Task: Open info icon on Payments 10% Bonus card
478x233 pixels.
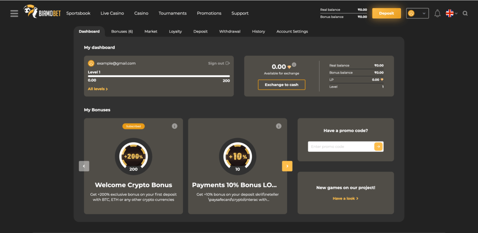Action: 279,126
